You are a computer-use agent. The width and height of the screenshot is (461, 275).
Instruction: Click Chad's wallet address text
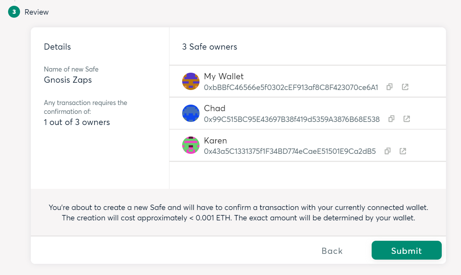coord(292,120)
